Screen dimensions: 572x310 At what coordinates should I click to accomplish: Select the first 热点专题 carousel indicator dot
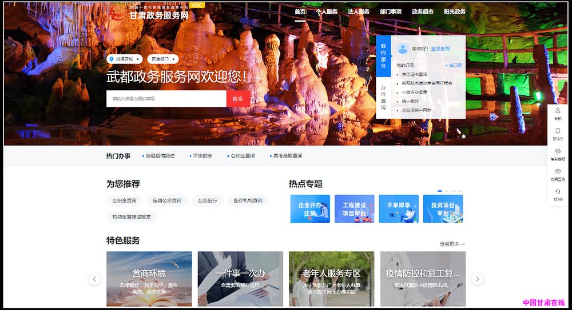tap(440, 191)
